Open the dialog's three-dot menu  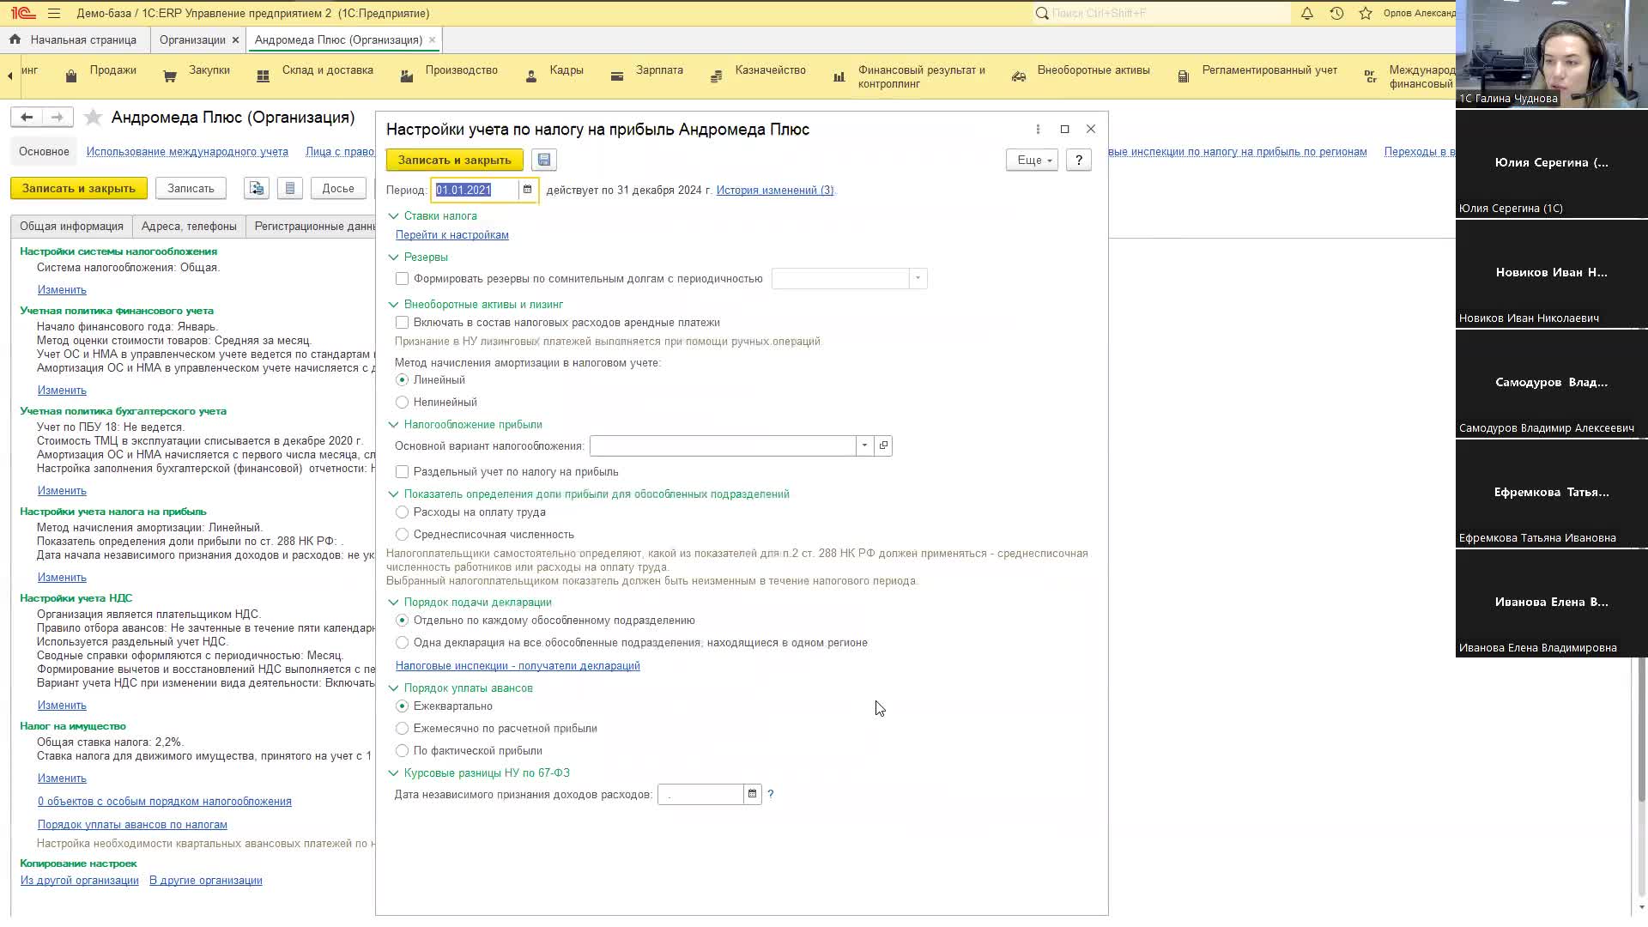1038,129
